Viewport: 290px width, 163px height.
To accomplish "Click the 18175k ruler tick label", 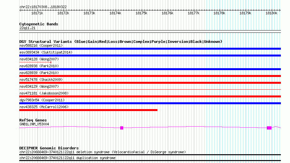I will 141,13.
